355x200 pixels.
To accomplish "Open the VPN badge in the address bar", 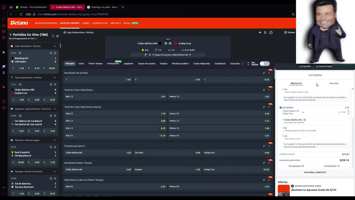I will click(x=28, y=14).
